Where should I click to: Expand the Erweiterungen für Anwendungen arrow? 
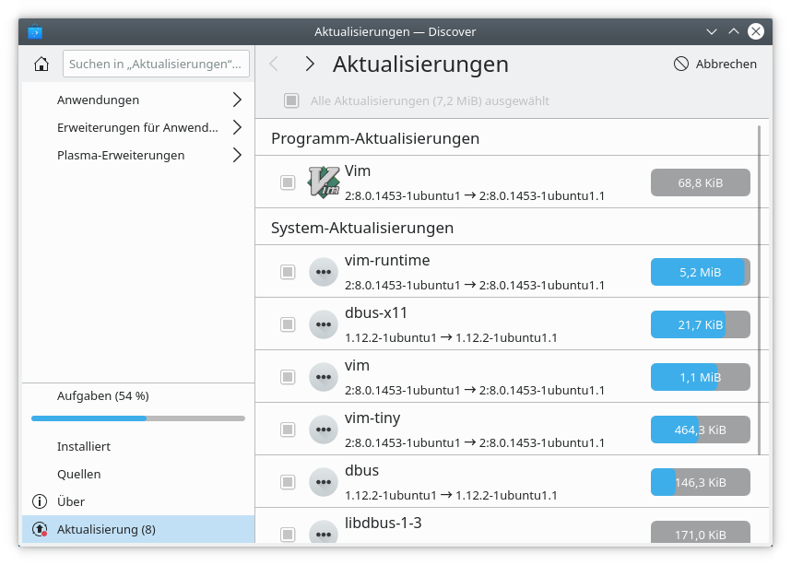pos(237,127)
